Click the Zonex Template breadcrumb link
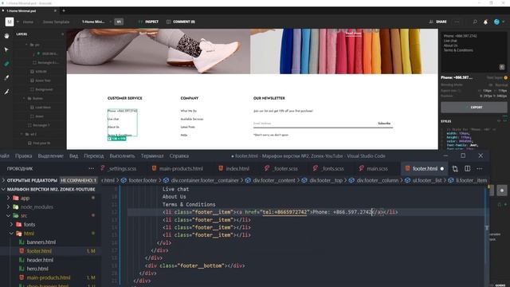 click(x=56, y=22)
